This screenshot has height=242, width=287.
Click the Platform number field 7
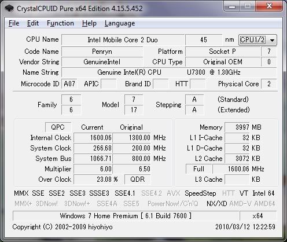click(269, 52)
